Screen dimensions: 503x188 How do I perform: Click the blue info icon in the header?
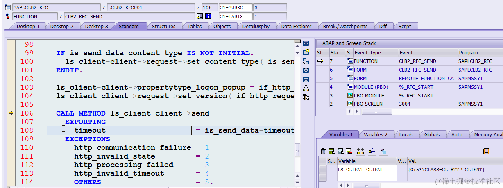(x=208, y=16)
